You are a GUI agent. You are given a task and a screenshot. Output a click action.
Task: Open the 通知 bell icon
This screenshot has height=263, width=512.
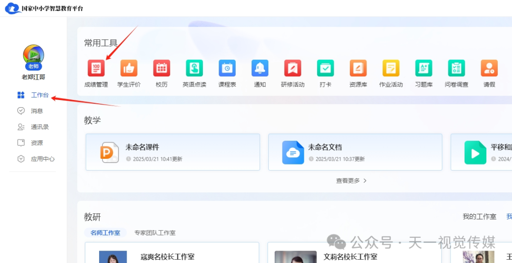tap(260, 68)
